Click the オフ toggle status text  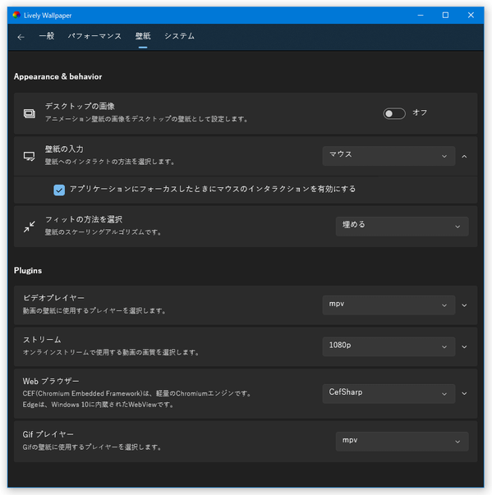[420, 112]
